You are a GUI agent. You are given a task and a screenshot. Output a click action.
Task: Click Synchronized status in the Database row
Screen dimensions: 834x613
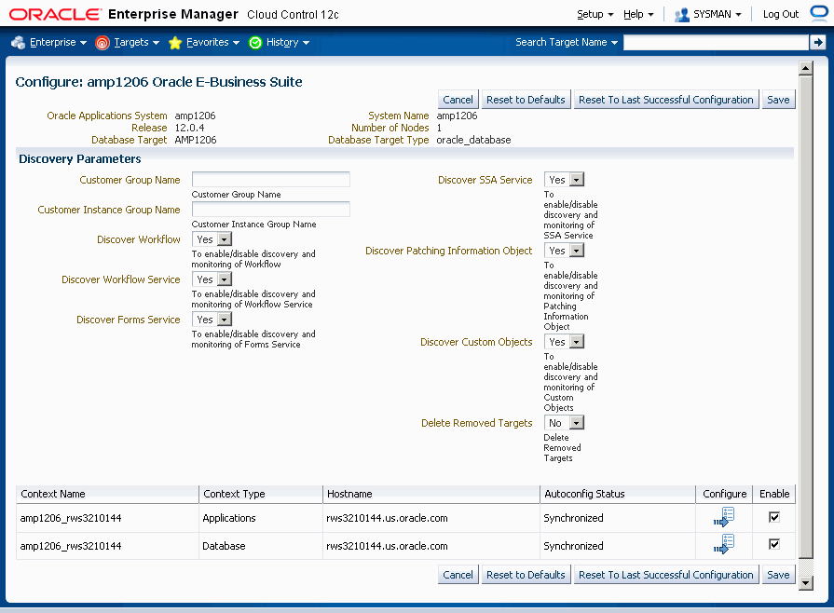pos(573,546)
